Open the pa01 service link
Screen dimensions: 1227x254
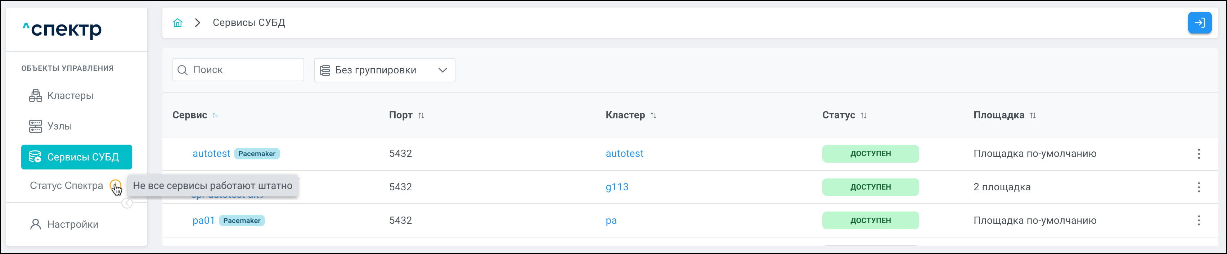pos(203,220)
